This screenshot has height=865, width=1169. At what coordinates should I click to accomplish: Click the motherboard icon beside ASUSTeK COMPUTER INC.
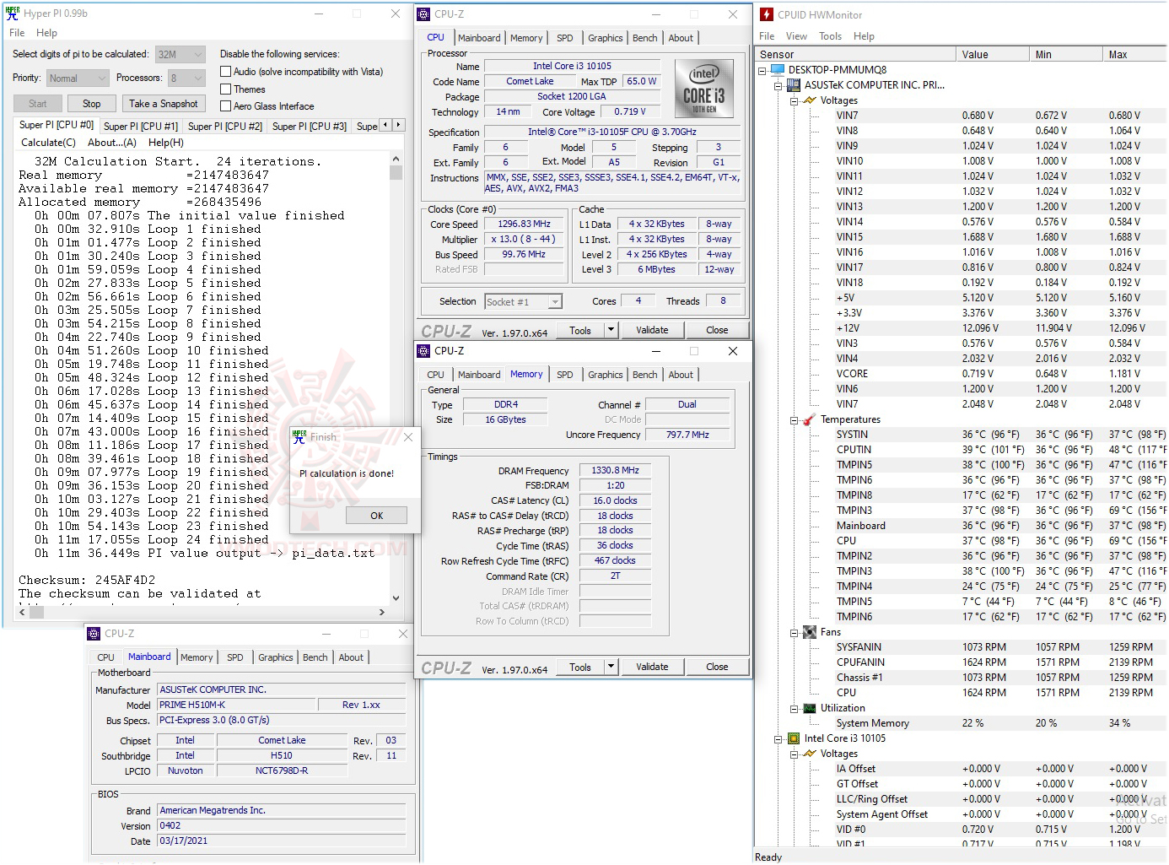(x=794, y=85)
